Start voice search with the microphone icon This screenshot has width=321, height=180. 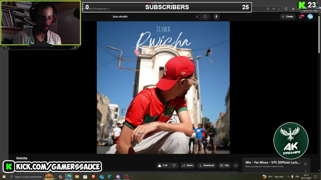point(216,17)
